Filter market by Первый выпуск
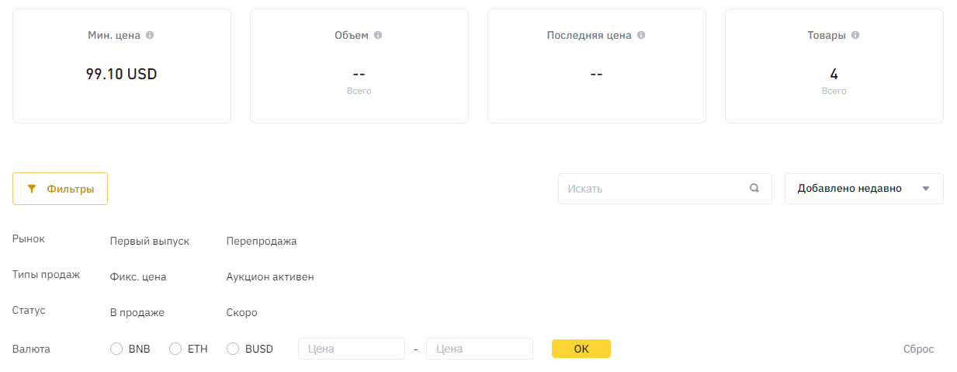This screenshot has height=372, width=957. (x=150, y=241)
